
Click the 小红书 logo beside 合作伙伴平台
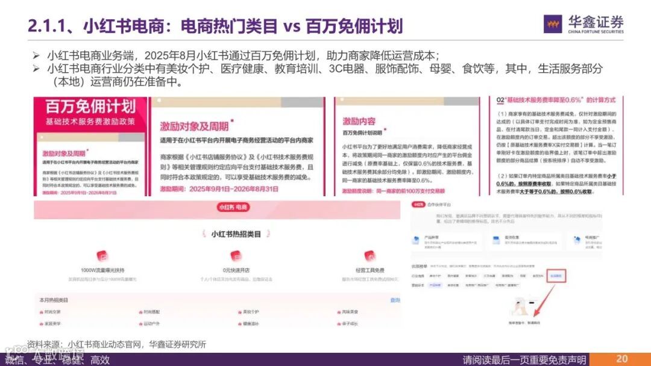pos(418,205)
